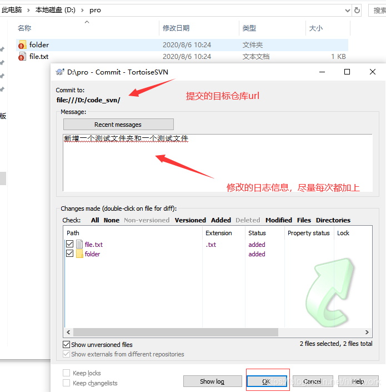Viewport: 386px width, 392px height.
Task: Maximize the Commit dialog window
Action: [x=347, y=72]
